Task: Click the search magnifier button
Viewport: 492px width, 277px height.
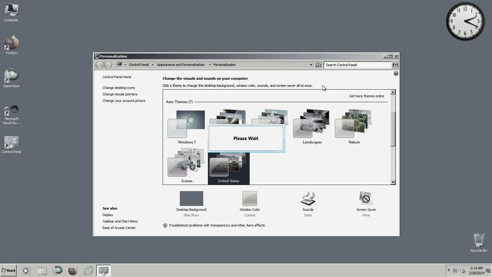Action: (395, 65)
